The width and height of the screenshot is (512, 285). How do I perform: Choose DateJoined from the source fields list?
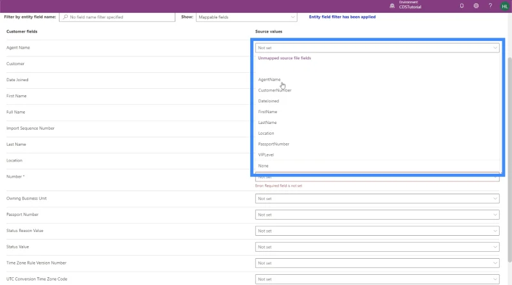(268, 101)
